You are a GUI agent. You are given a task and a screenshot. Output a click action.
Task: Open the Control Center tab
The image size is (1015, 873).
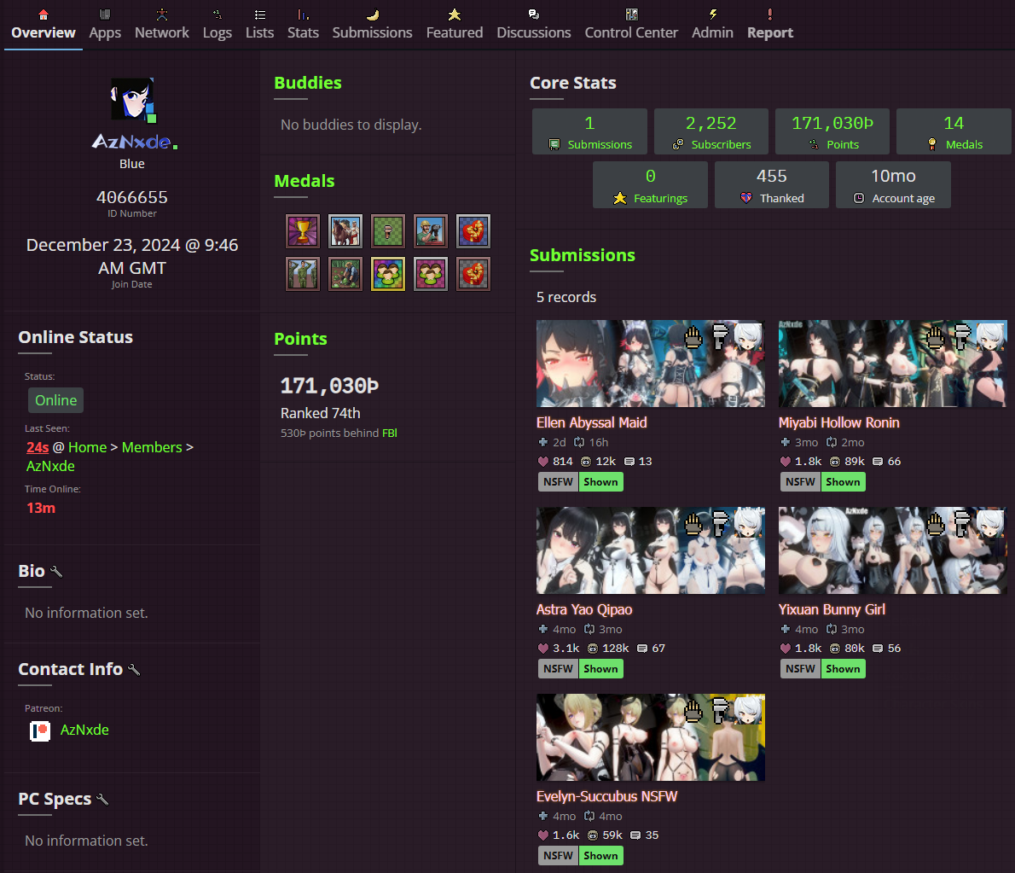631,25
